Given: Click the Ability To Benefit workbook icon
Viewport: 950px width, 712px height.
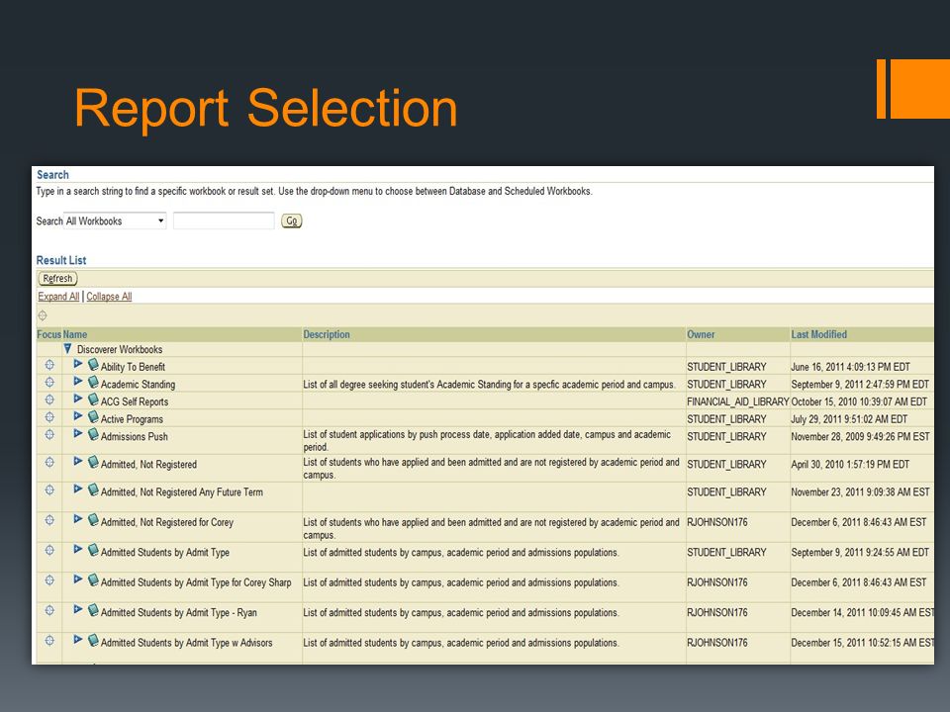Looking at the screenshot, I should pyautogui.click(x=93, y=365).
